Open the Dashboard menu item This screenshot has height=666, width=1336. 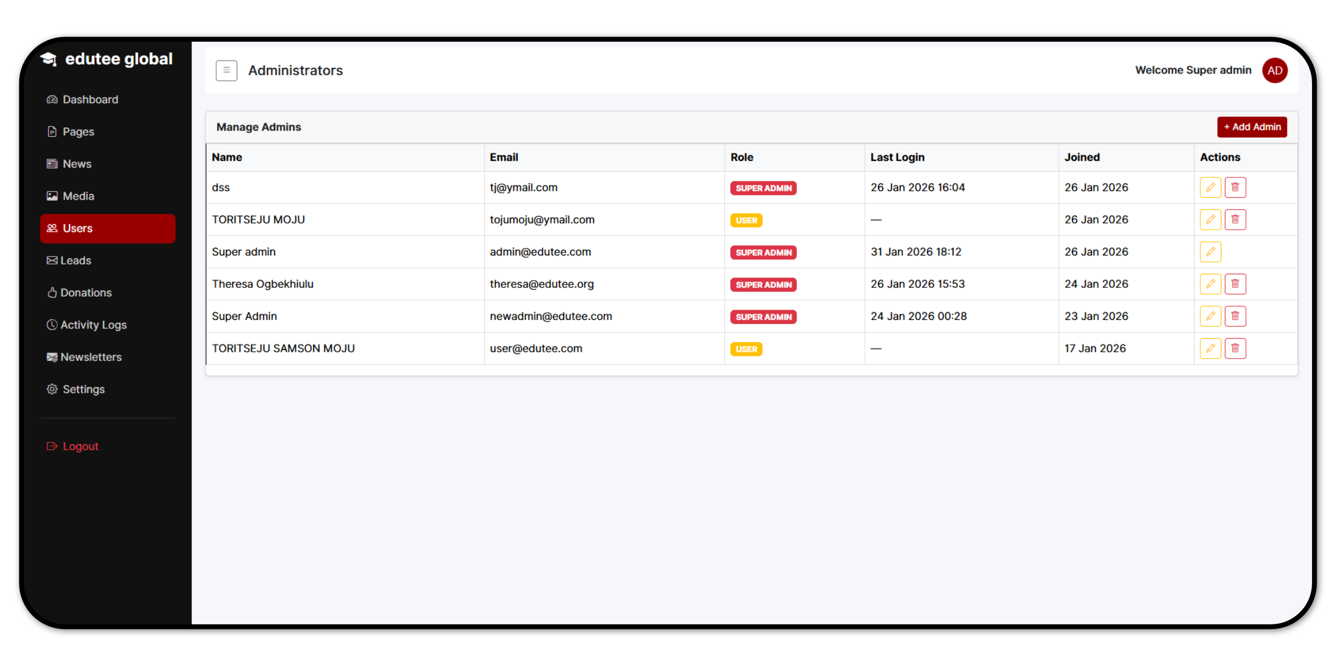pyautogui.click(x=90, y=99)
